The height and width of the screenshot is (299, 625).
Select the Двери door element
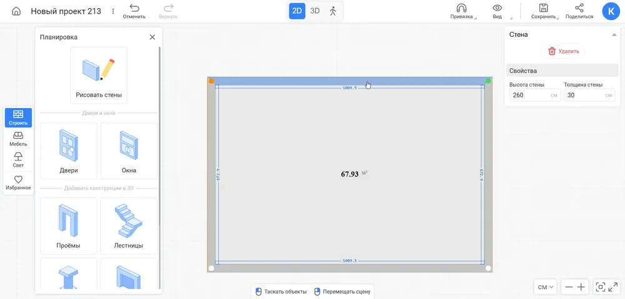click(69, 150)
